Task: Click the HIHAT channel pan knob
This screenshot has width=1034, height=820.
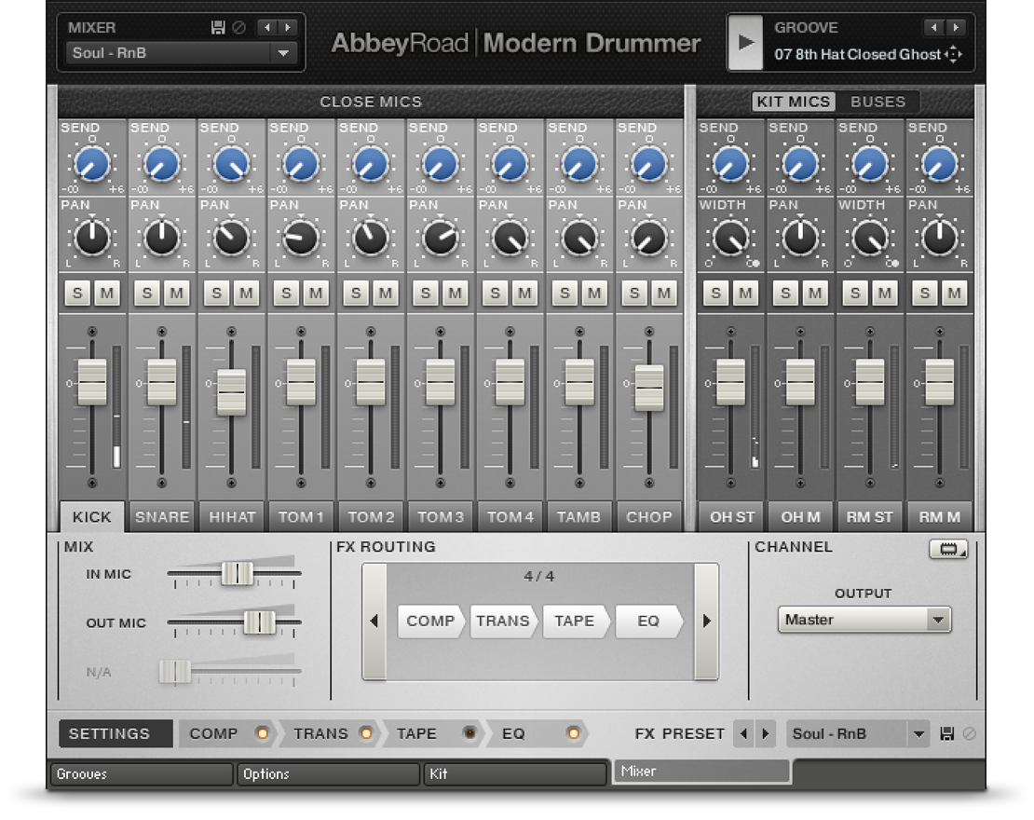Action: pos(231,239)
